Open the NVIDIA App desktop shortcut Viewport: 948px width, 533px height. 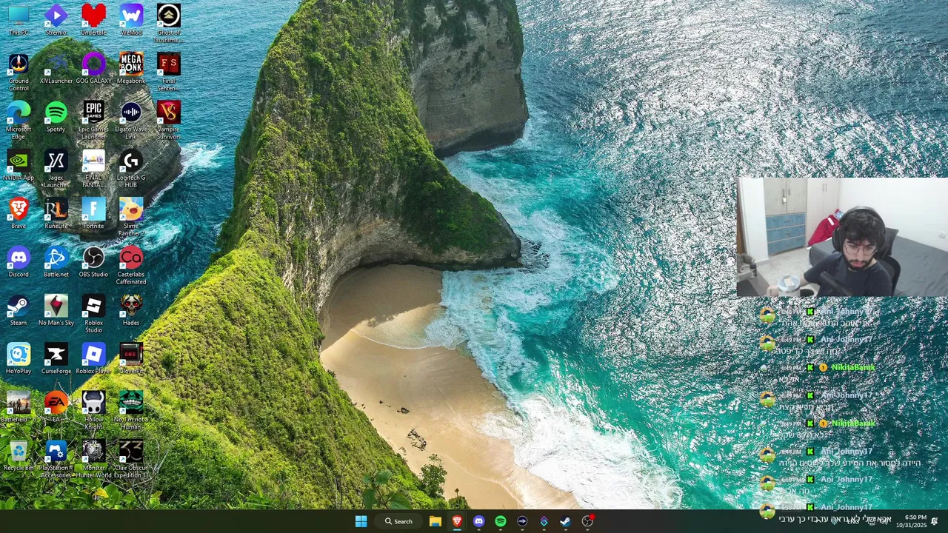point(19,164)
